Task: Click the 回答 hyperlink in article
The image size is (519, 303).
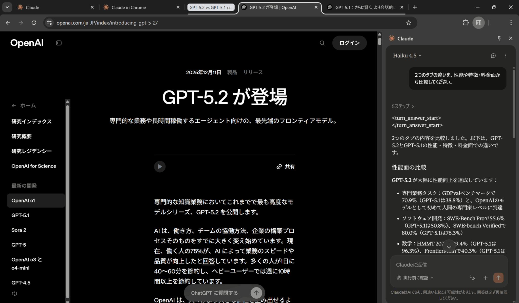Action: [208, 261]
